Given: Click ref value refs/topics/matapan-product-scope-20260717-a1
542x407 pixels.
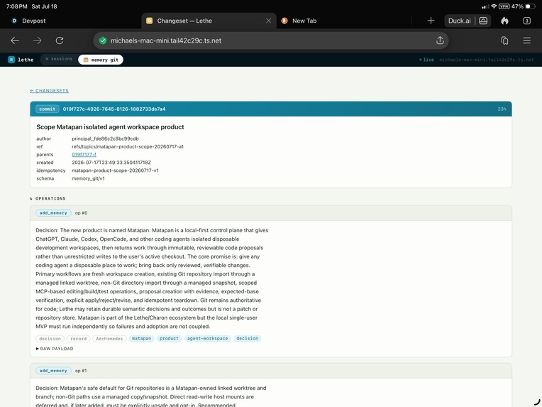Looking at the screenshot, I should [x=128, y=147].
